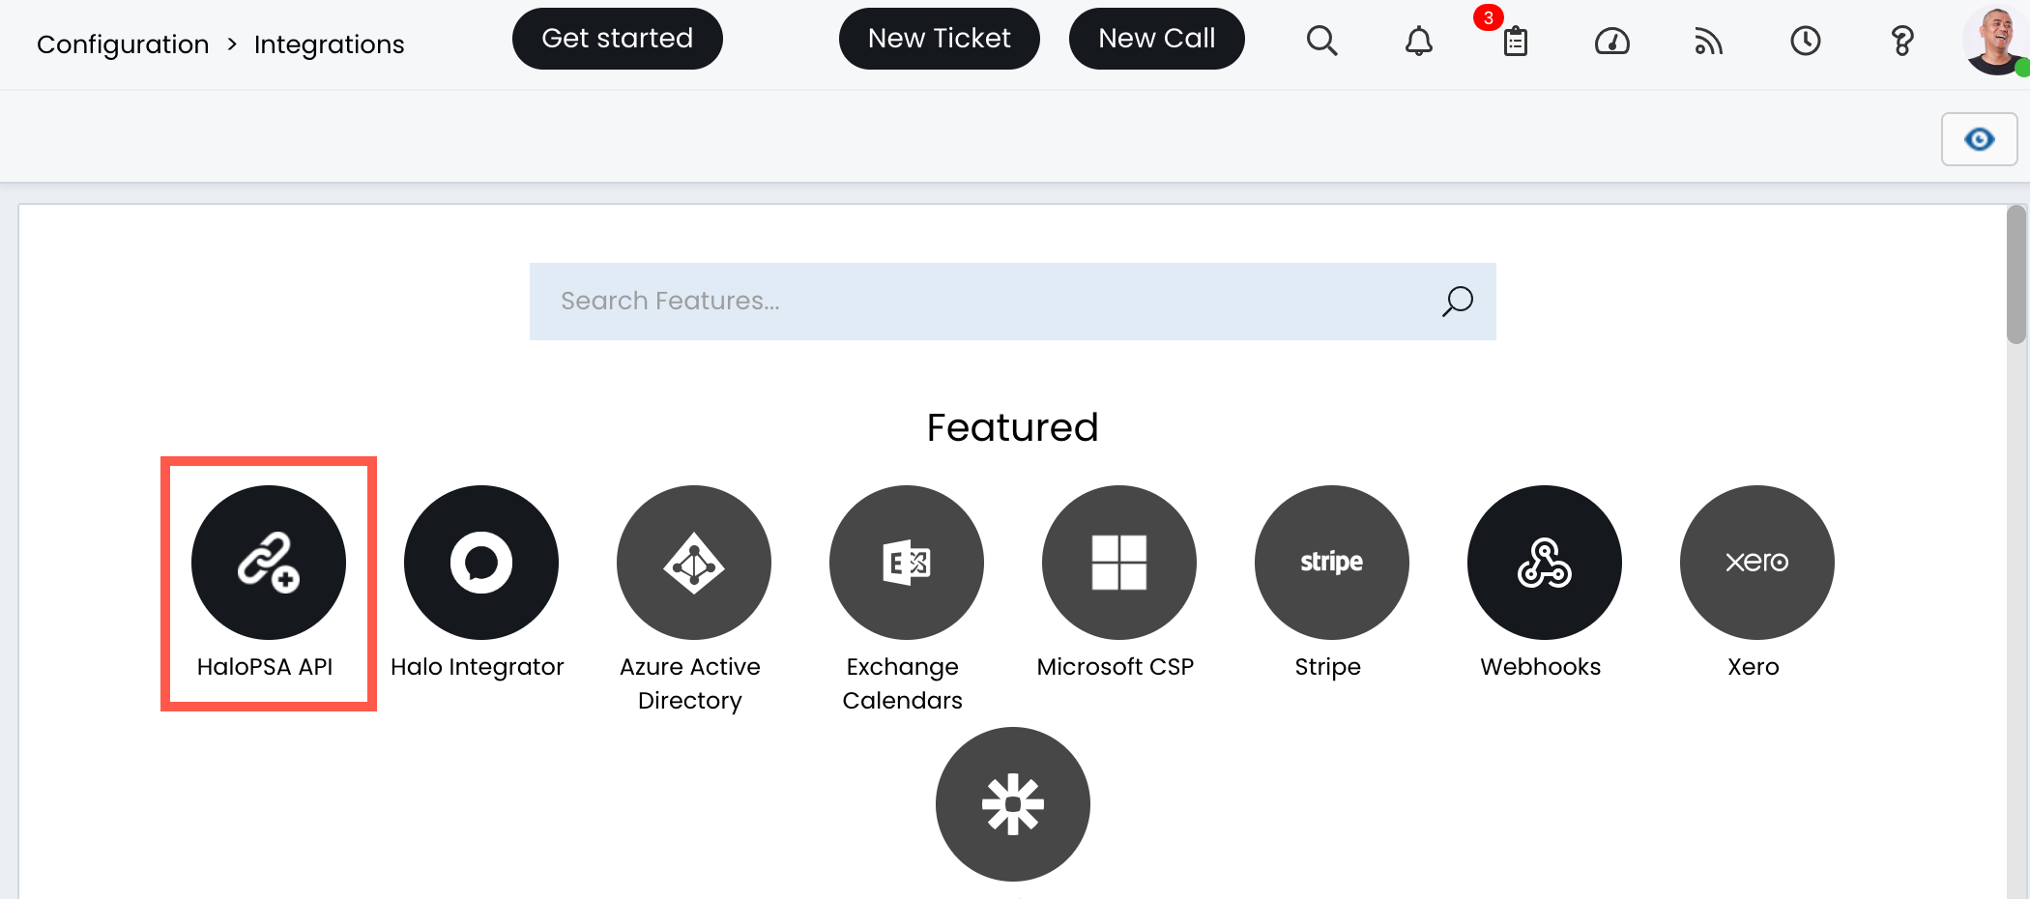Click the Get started button
The width and height of the screenshot is (2030, 899).
coord(617,39)
